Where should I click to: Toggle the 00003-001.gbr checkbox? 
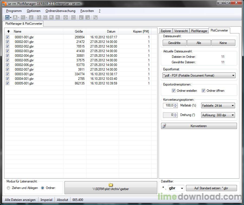7,74
